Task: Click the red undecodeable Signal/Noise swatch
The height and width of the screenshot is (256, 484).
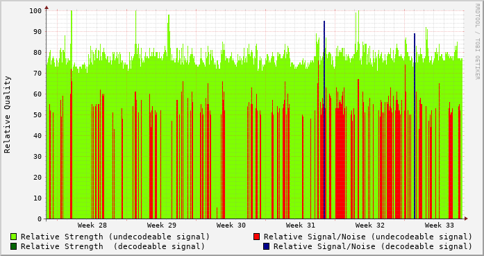Action: coord(256,237)
